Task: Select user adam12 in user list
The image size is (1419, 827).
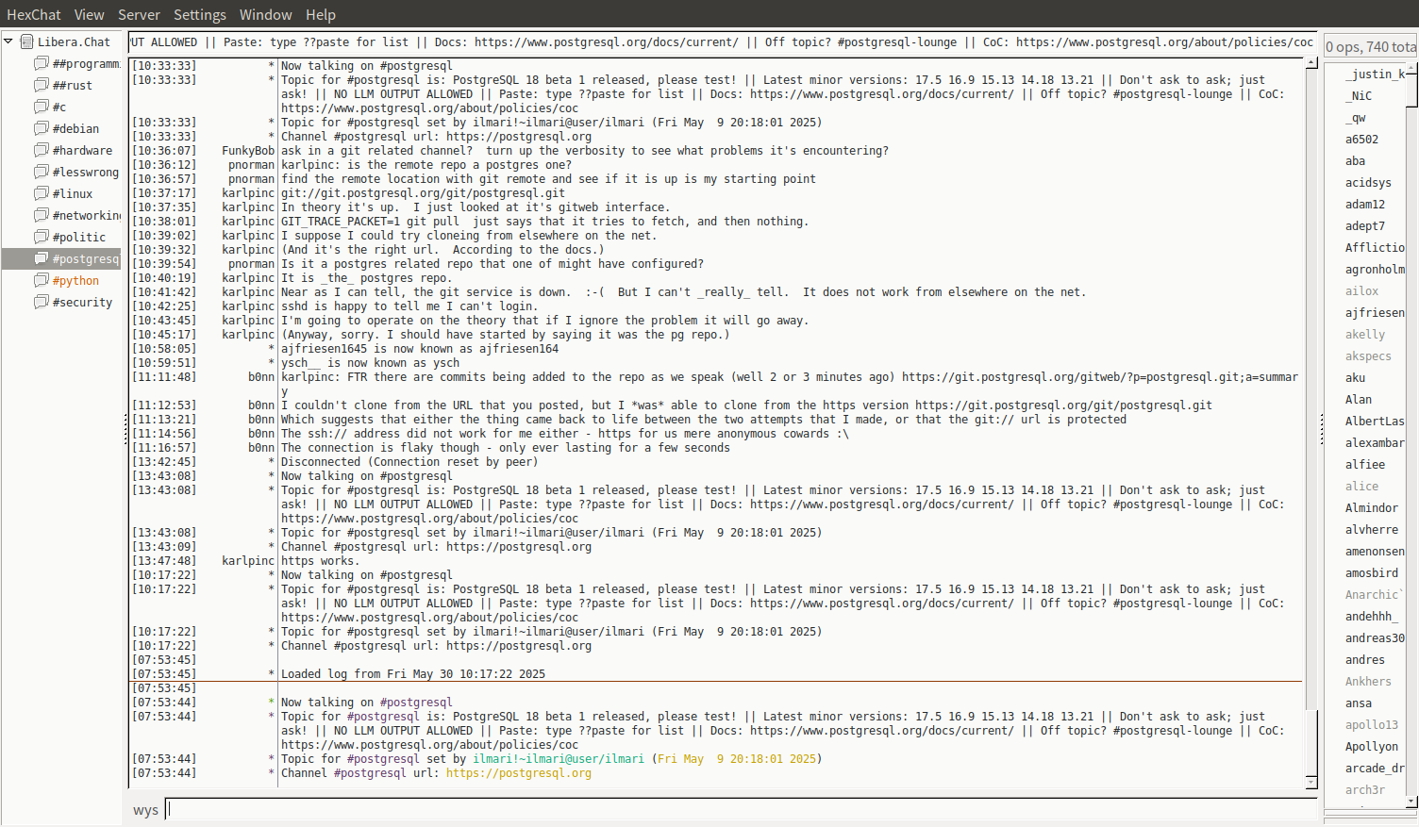Action: pyautogui.click(x=1365, y=204)
